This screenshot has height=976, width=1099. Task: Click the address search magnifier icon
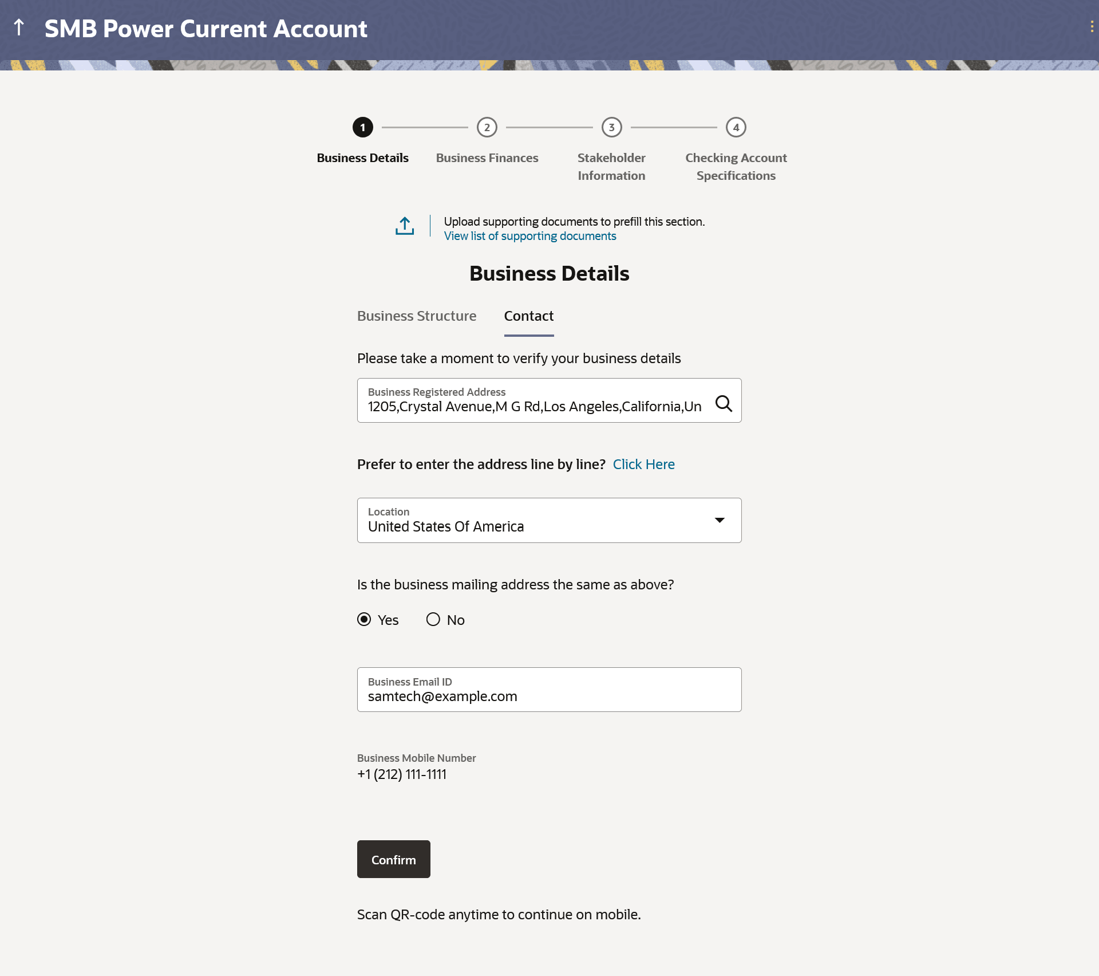(x=724, y=404)
